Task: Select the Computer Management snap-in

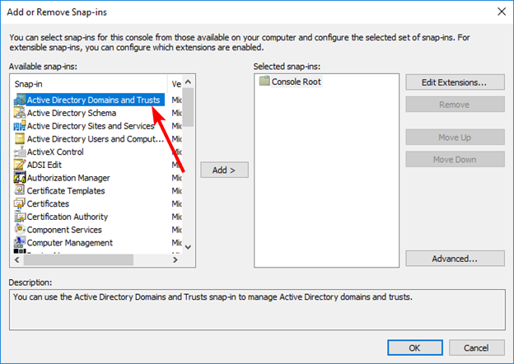Action: click(69, 243)
